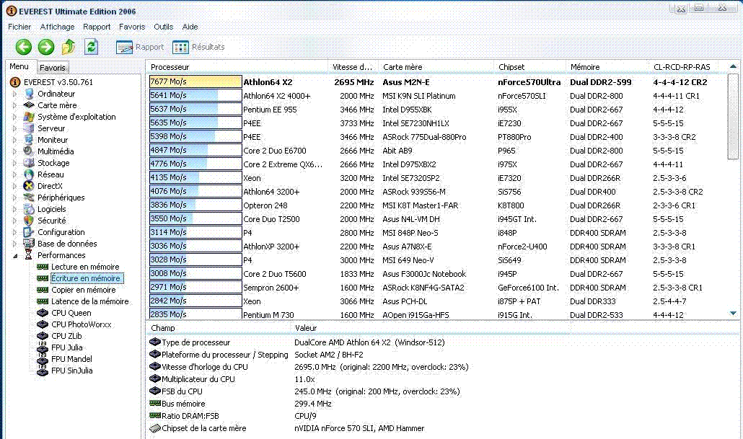Select FPU Mandel benchmark

[71, 359]
